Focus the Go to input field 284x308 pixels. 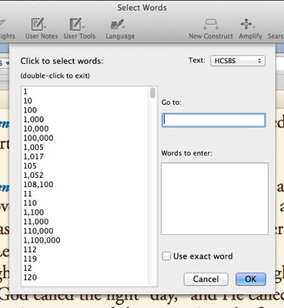point(213,120)
